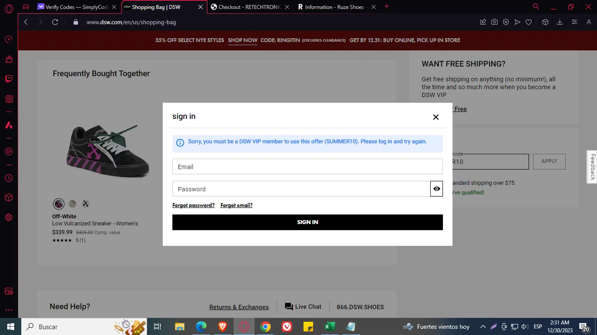Close the sign in dialog

coord(436,117)
